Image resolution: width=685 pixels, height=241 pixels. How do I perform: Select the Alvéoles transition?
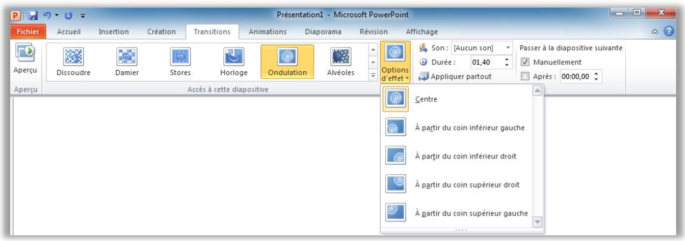341,62
